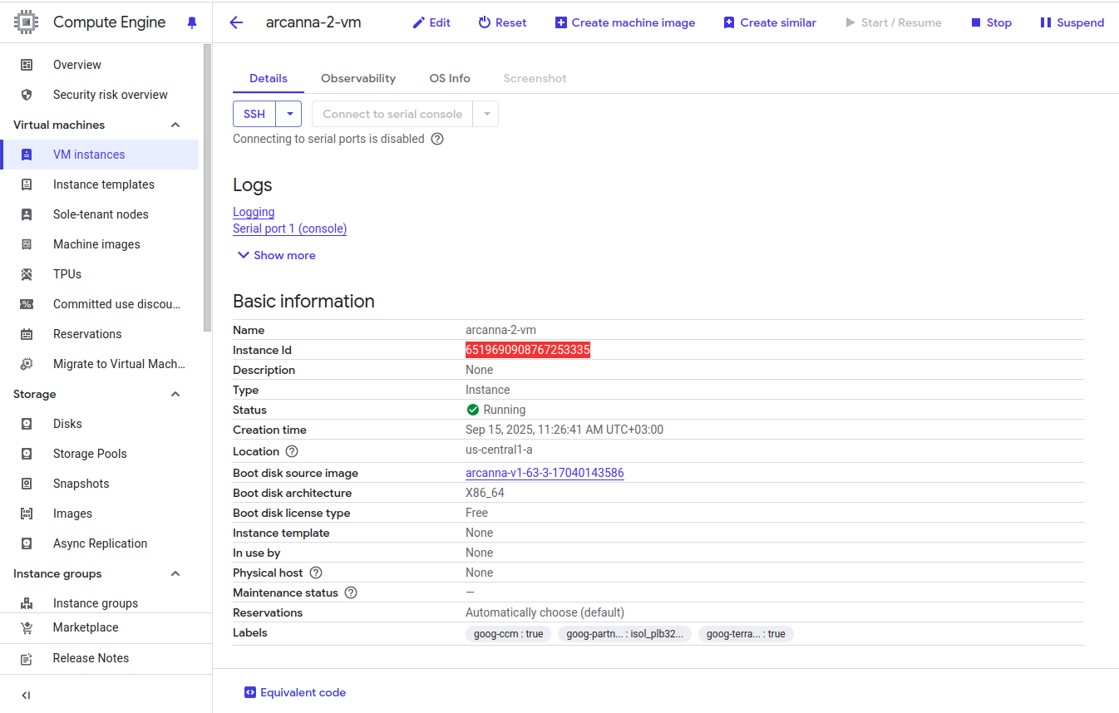This screenshot has height=713, width=1119.
Task: Collapse the sidebar with the bottom arrow icon
Action: click(x=26, y=696)
